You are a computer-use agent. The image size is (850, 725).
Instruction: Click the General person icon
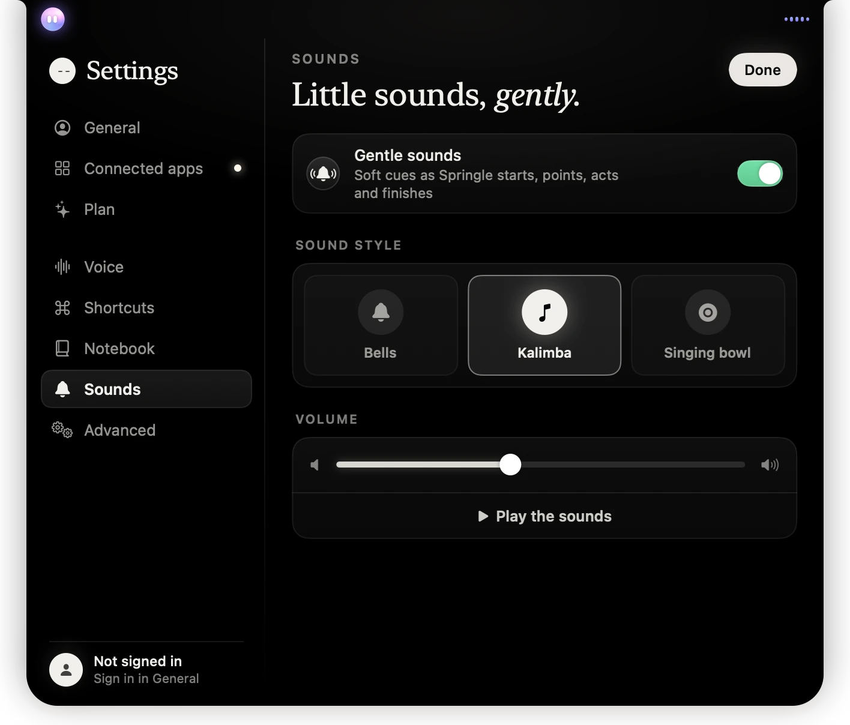tap(62, 128)
